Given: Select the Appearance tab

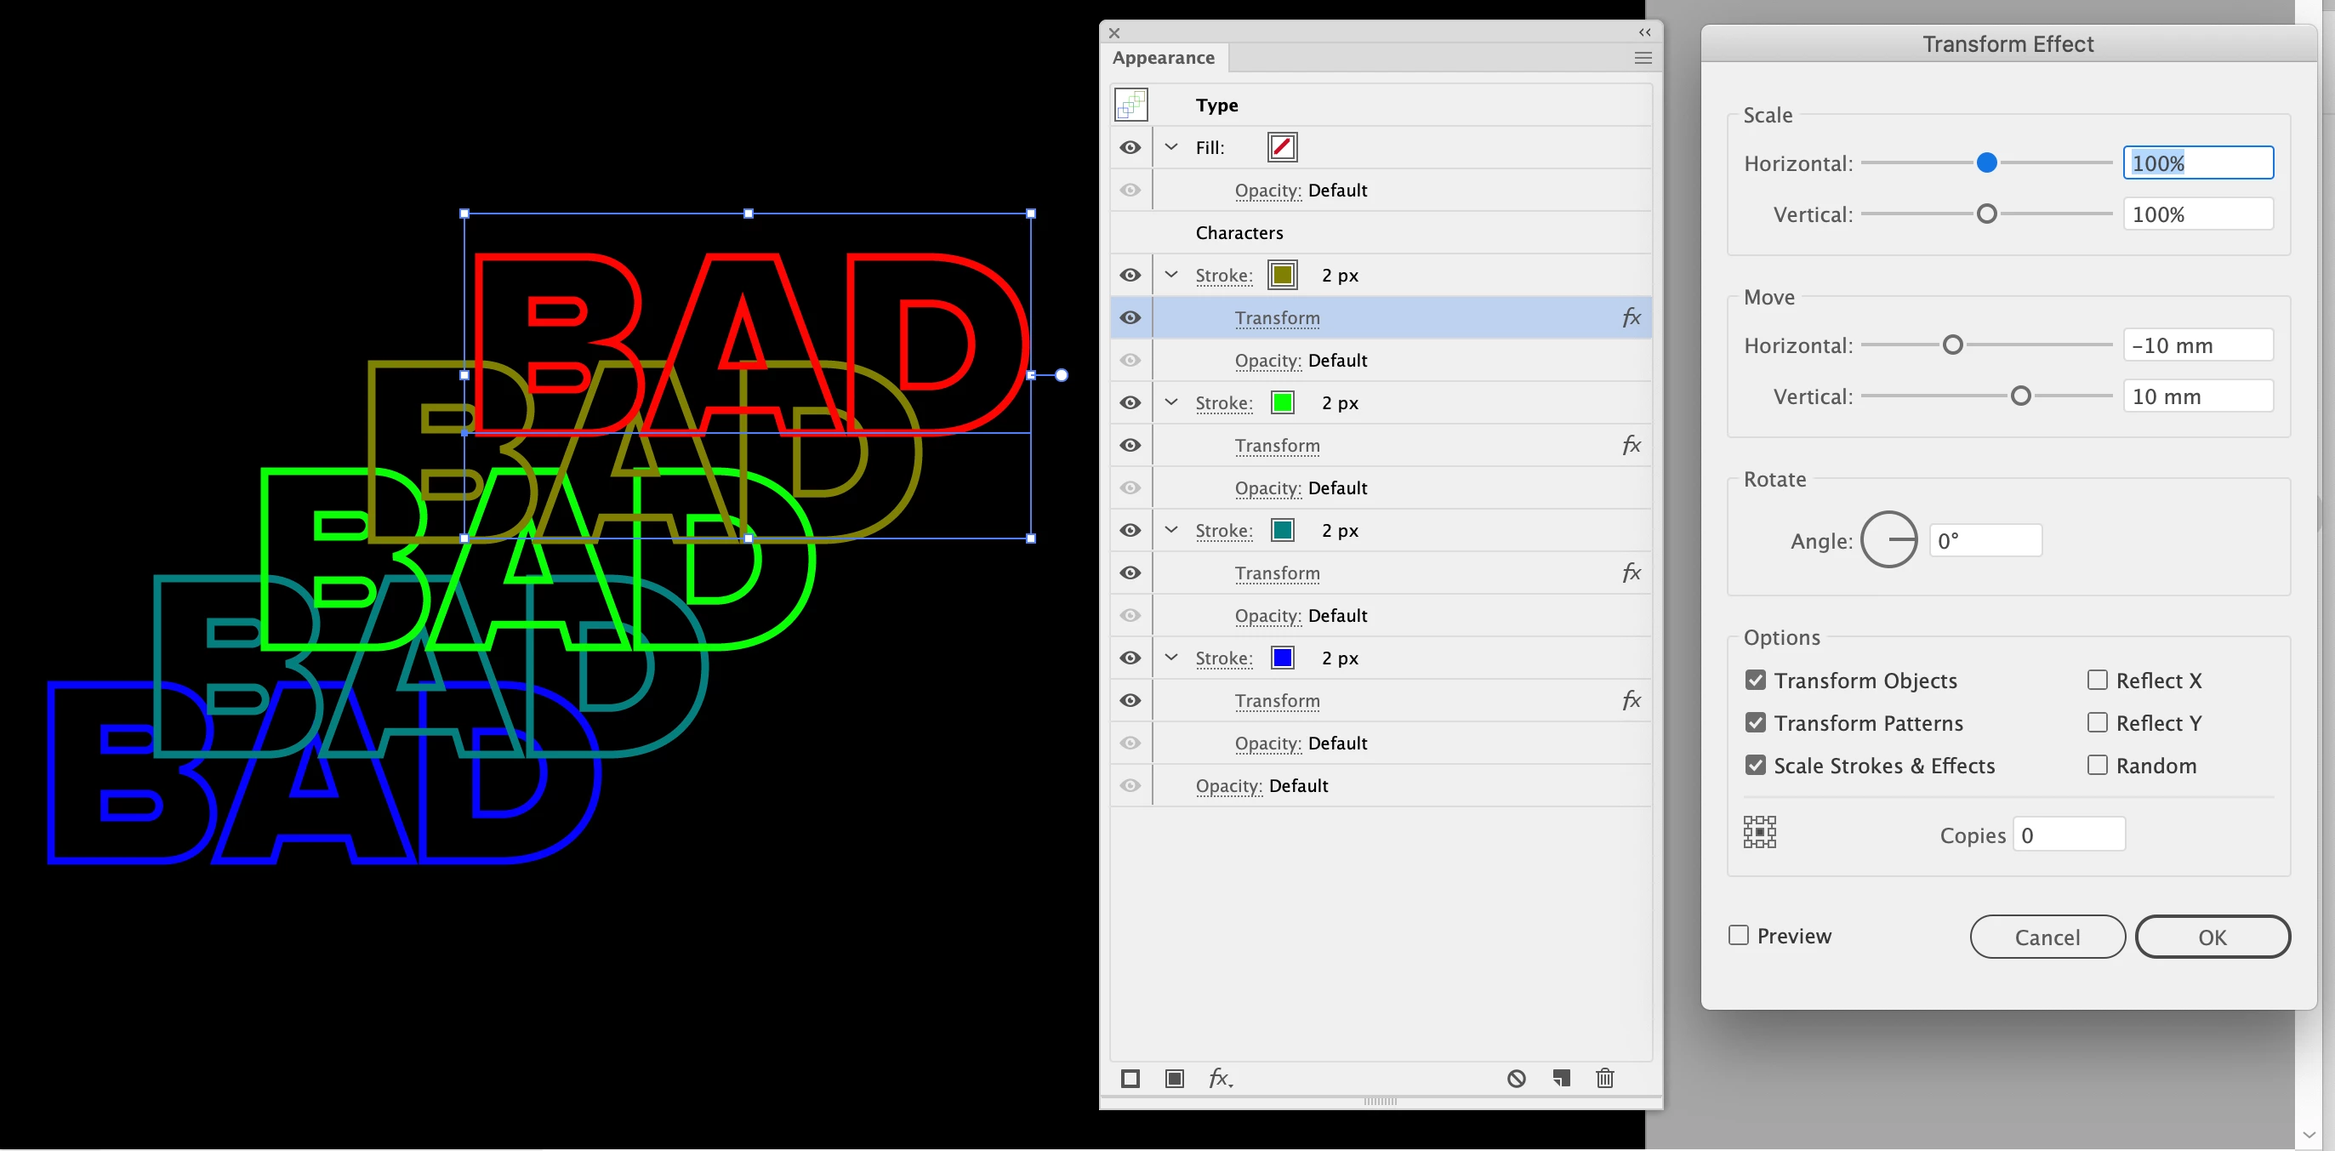Looking at the screenshot, I should point(1163,58).
